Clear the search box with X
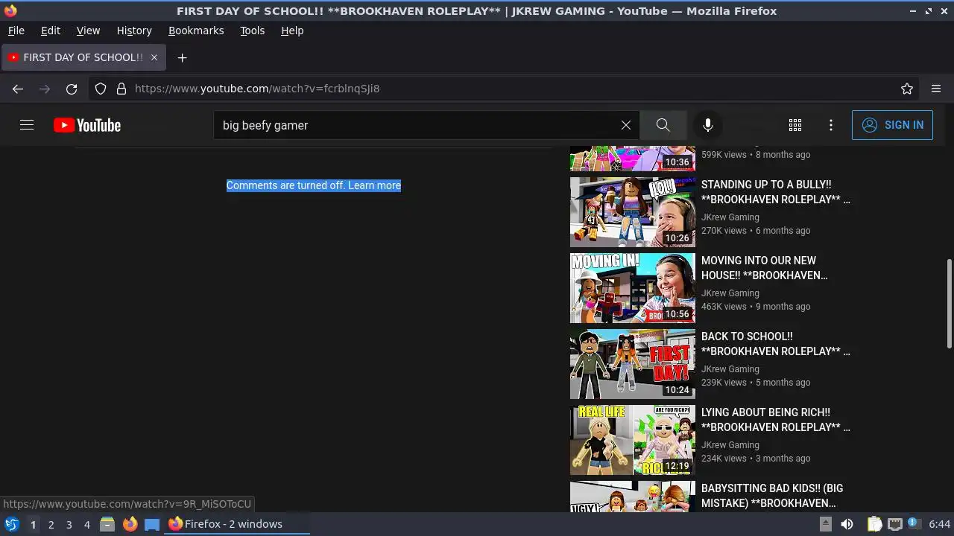Screen dimensions: 954x536 pyautogui.click(x=626, y=125)
